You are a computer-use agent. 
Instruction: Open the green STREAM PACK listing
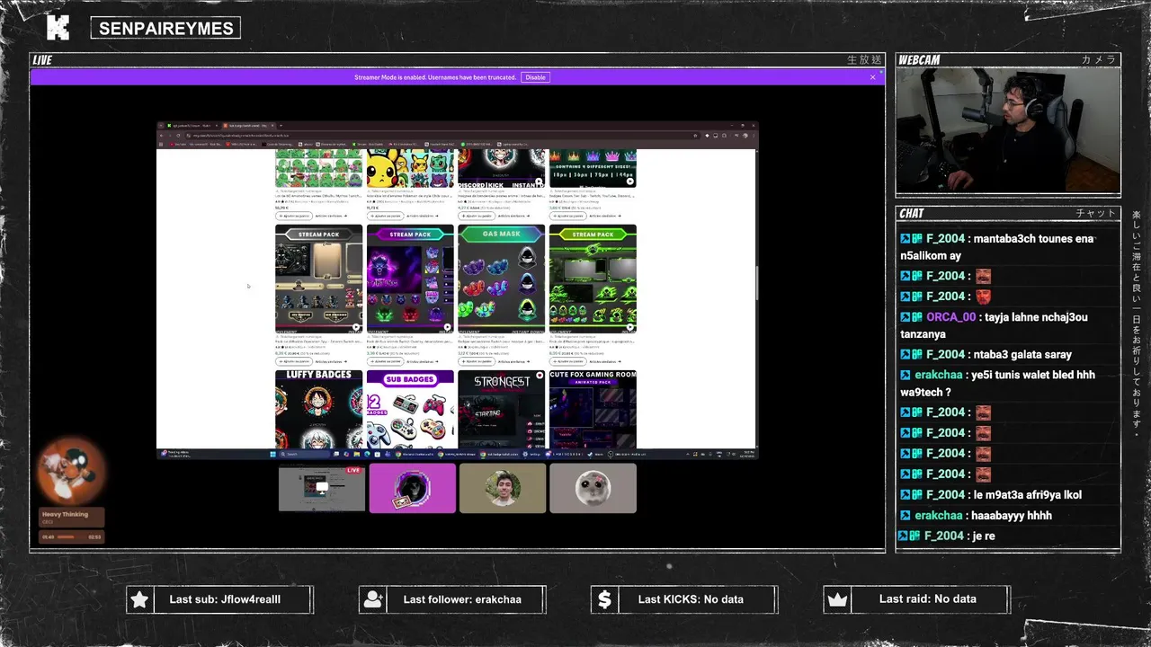click(593, 278)
